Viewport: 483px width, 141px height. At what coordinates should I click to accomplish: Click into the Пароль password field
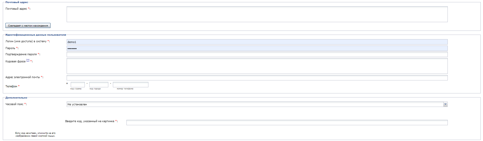point(257,48)
